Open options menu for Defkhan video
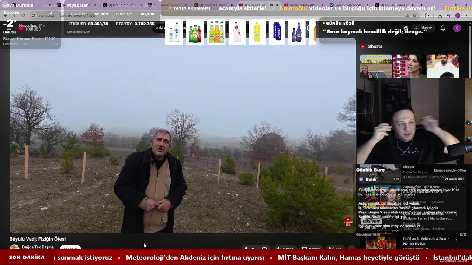 click(457, 240)
